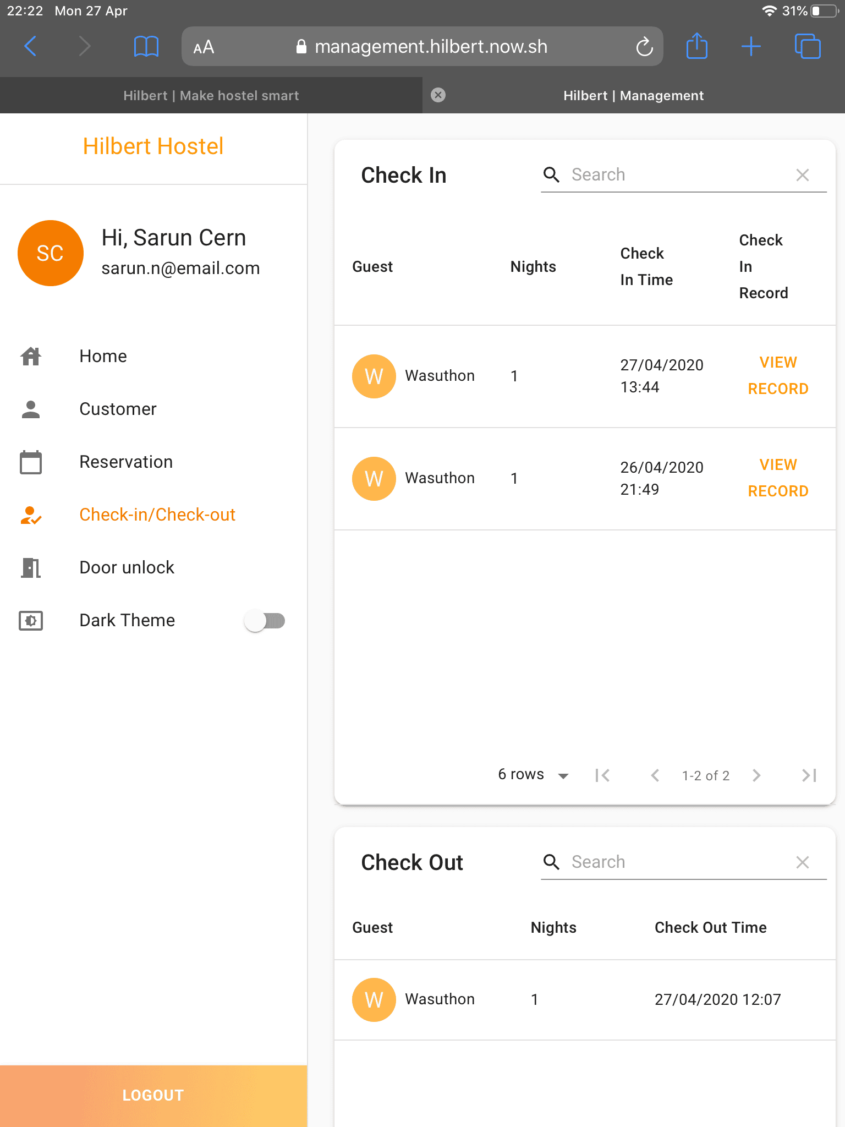Tap the address bar URL management.hilbert.now.sh
The width and height of the screenshot is (845, 1127).
click(422, 46)
